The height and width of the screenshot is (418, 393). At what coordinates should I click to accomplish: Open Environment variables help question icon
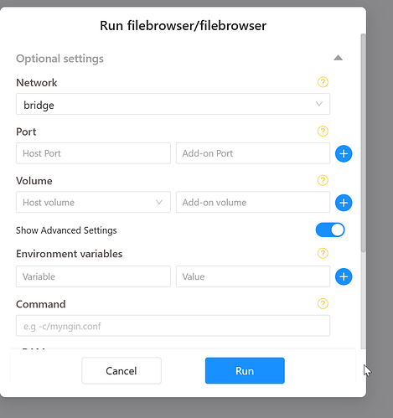coord(323,253)
